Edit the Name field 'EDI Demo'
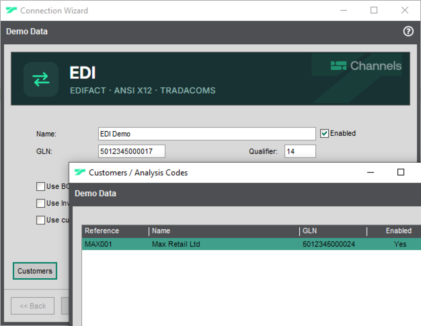The width and height of the screenshot is (421, 326). 207,134
